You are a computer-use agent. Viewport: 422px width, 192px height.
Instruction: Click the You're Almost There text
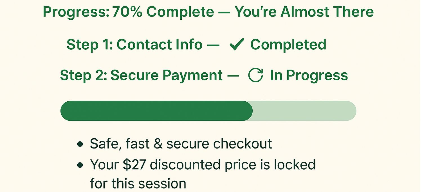coord(304,12)
